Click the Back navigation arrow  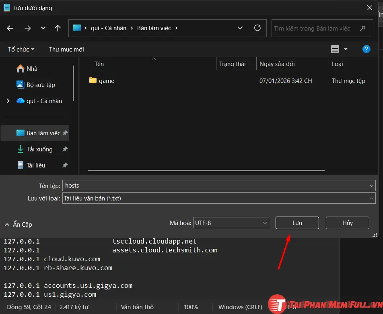(10, 28)
